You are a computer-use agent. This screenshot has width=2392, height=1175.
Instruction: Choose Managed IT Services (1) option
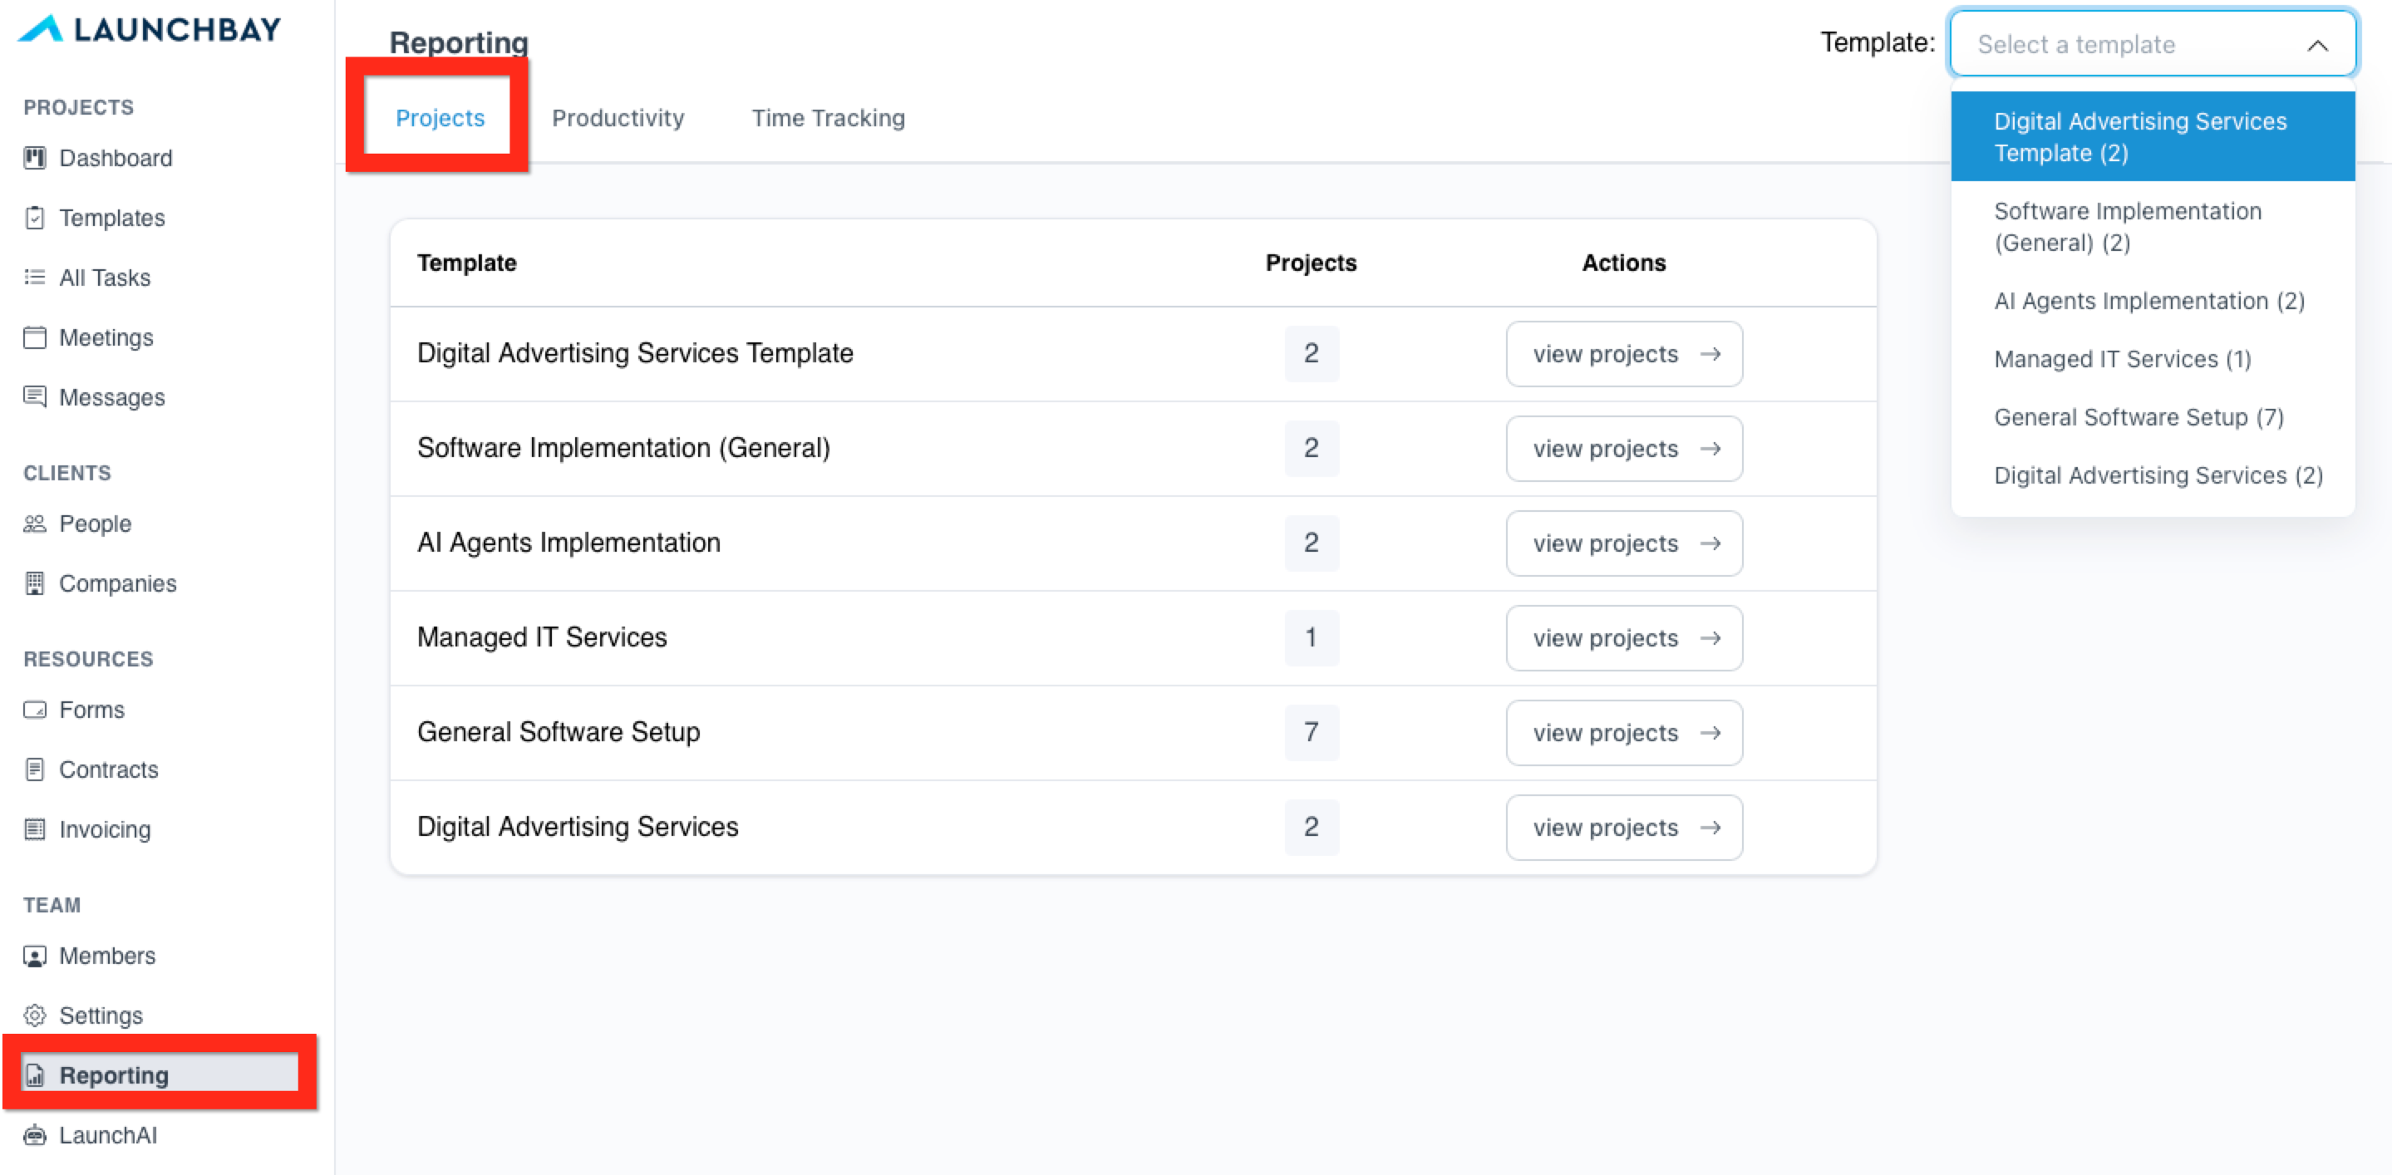pos(2153,359)
